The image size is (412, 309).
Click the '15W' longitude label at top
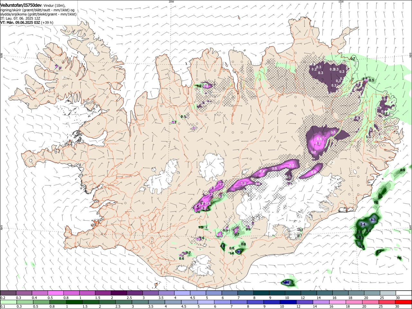point(341,2)
